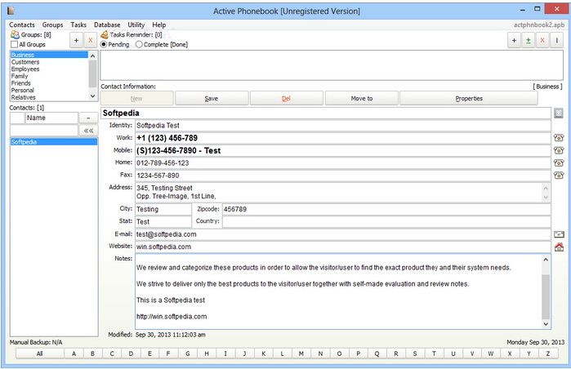Click the green add task reminder icon
The height and width of the screenshot is (369, 571).
pos(528,40)
